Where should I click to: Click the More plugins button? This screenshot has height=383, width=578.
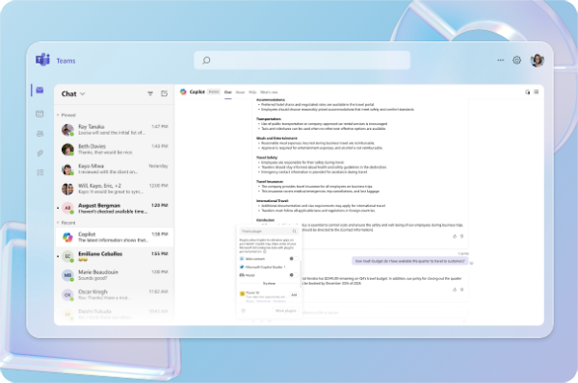coord(286,311)
